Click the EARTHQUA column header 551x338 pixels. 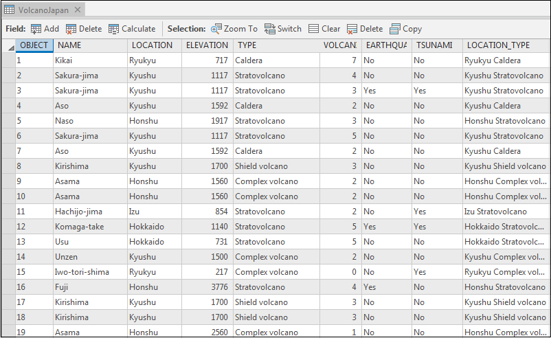click(x=387, y=45)
